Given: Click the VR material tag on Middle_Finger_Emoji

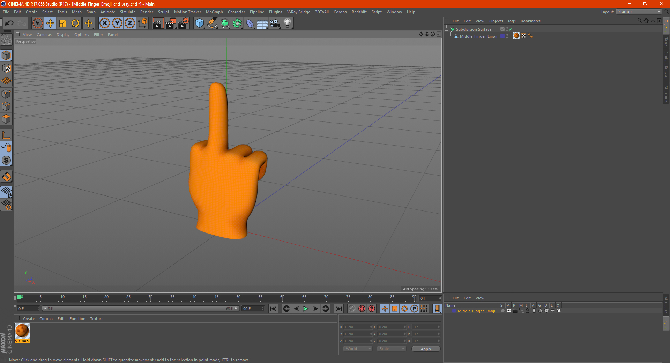Looking at the screenshot, I should click(516, 36).
